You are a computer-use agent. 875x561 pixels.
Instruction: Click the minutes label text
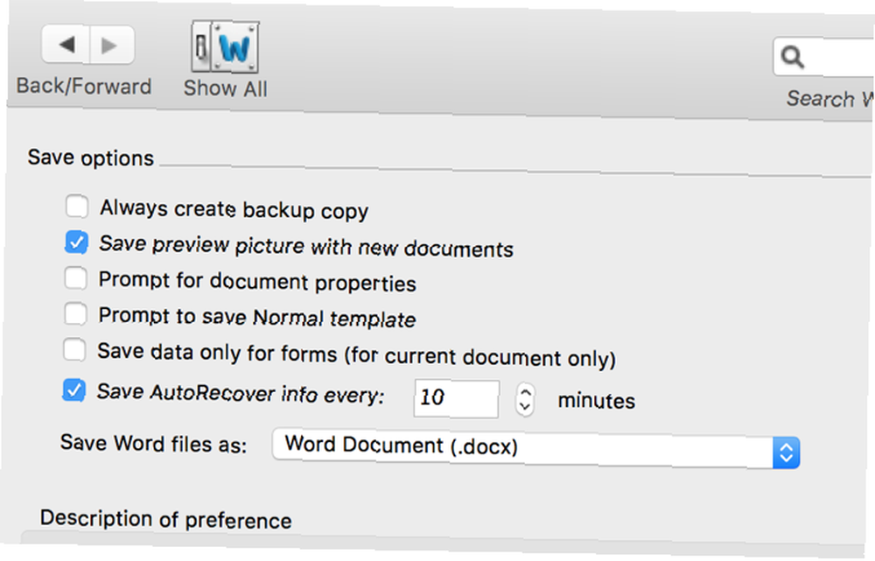click(597, 401)
